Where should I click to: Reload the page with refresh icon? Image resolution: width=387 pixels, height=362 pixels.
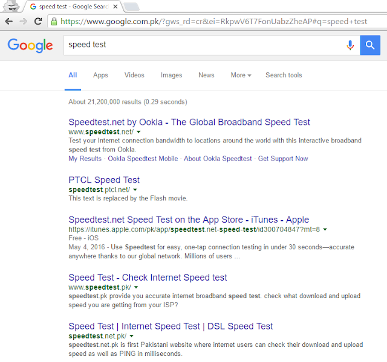click(x=38, y=22)
